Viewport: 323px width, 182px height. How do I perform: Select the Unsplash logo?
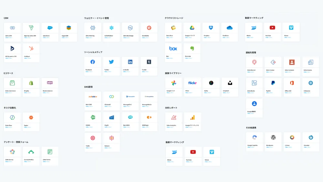tap(230, 83)
